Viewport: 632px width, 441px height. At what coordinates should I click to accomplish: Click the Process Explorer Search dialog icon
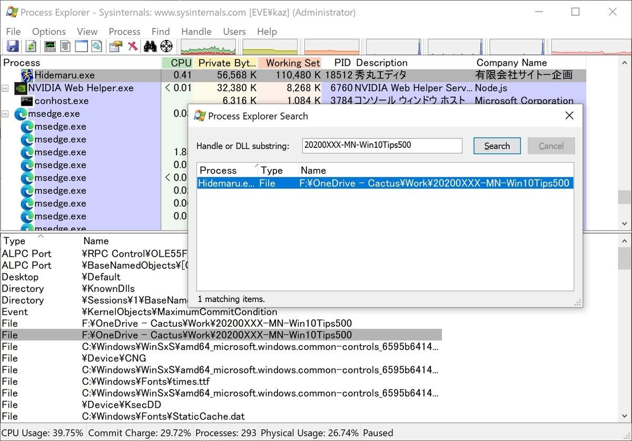coord(200,116)
